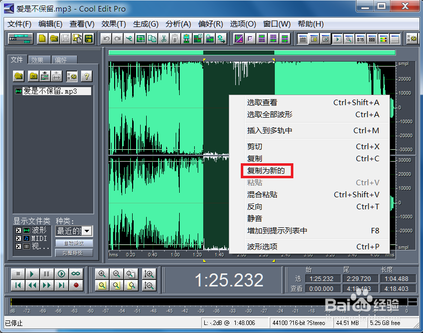Click the Trim/crop selection toolbar icon

[x=141, y=39]
